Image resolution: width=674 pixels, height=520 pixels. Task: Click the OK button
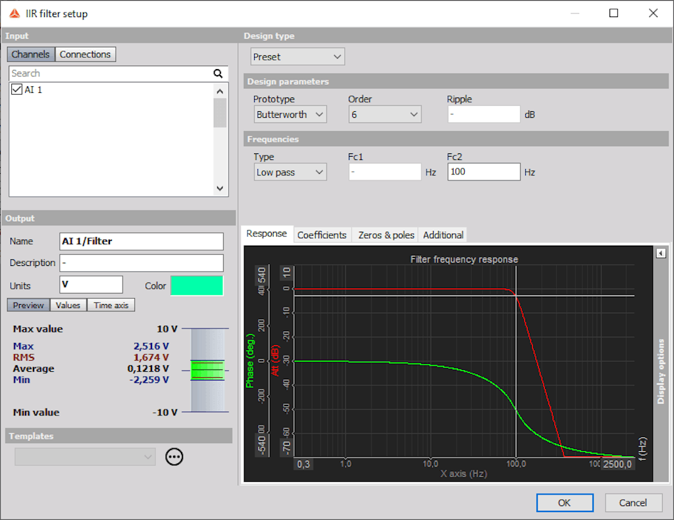565,503
